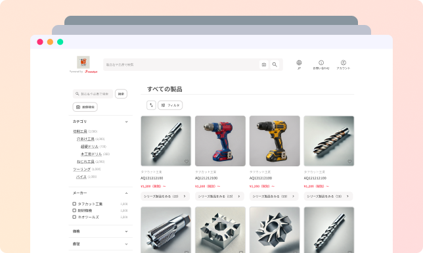Select the 穴あけ工具 category link
The width and height of the screenshot is (423, 253).
[85, 139]
